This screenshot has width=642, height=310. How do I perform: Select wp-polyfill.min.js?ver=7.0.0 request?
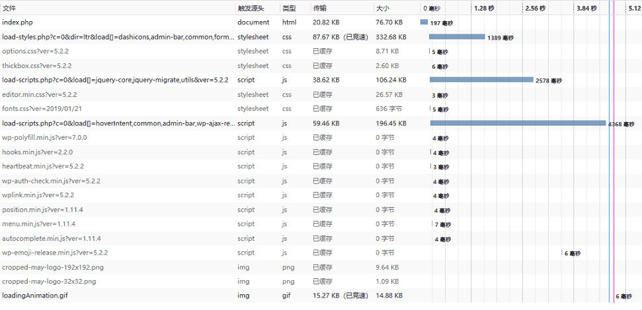[321, 138]
